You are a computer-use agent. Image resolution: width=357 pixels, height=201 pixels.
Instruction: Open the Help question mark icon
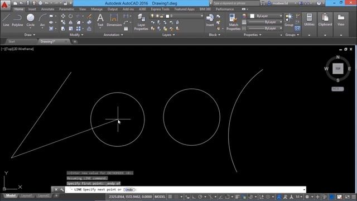point(319,3)
